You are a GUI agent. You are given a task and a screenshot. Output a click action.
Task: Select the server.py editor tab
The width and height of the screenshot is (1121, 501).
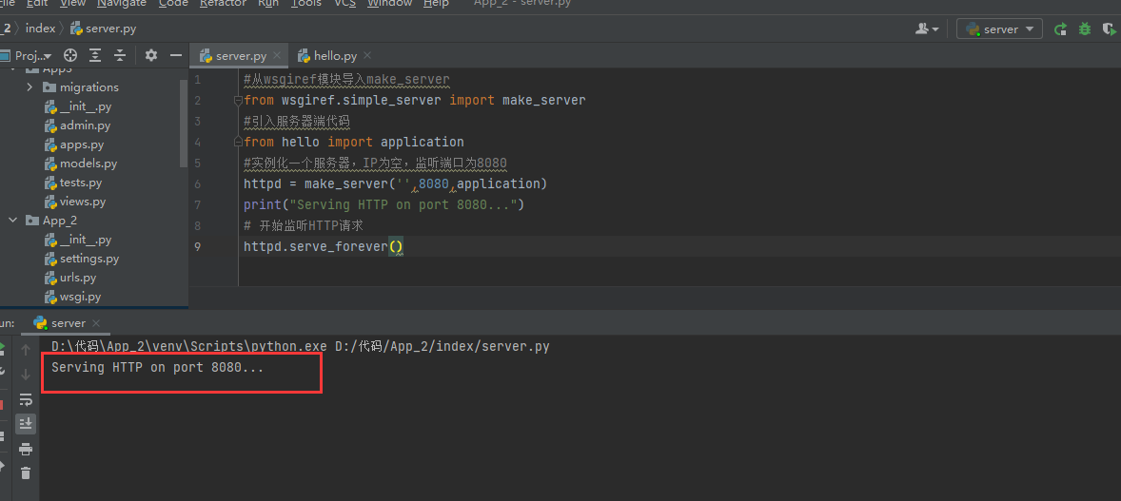(x=240, y=56)
